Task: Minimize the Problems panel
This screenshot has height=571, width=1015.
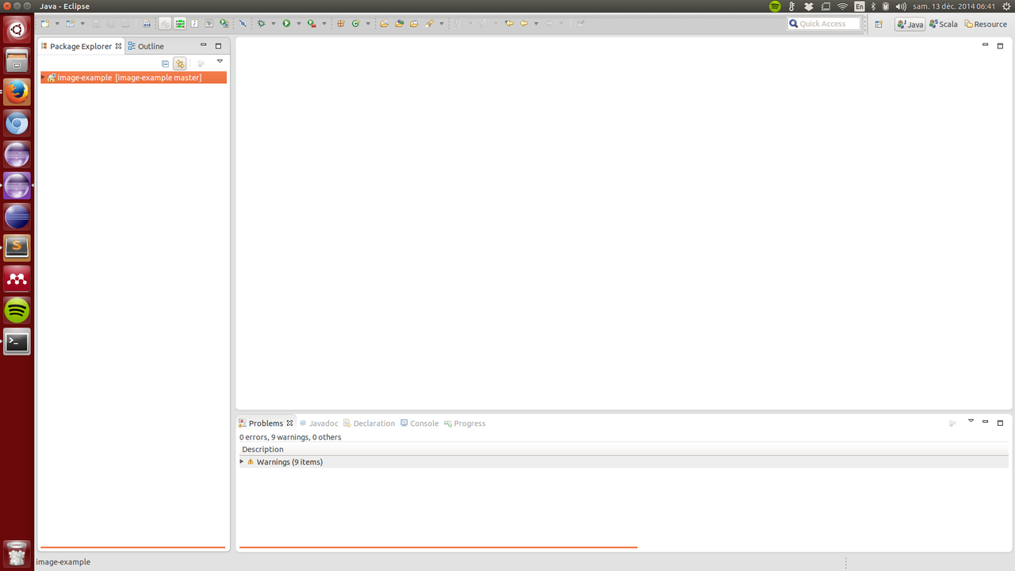Action: click(986, 422)
